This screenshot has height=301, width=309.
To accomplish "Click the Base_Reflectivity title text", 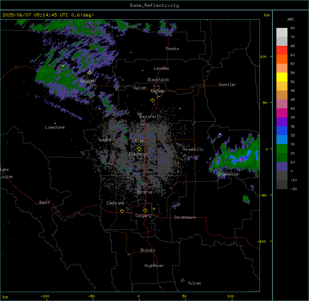I will pos(154,5).
